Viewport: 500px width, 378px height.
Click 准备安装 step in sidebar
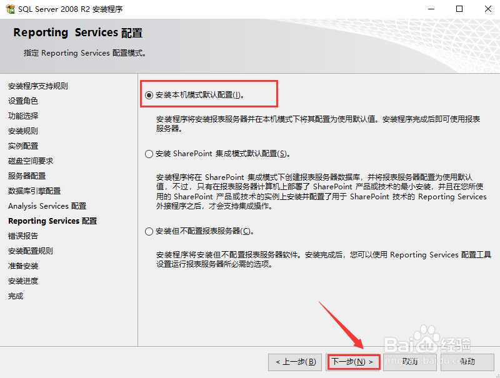click(23, 266)
